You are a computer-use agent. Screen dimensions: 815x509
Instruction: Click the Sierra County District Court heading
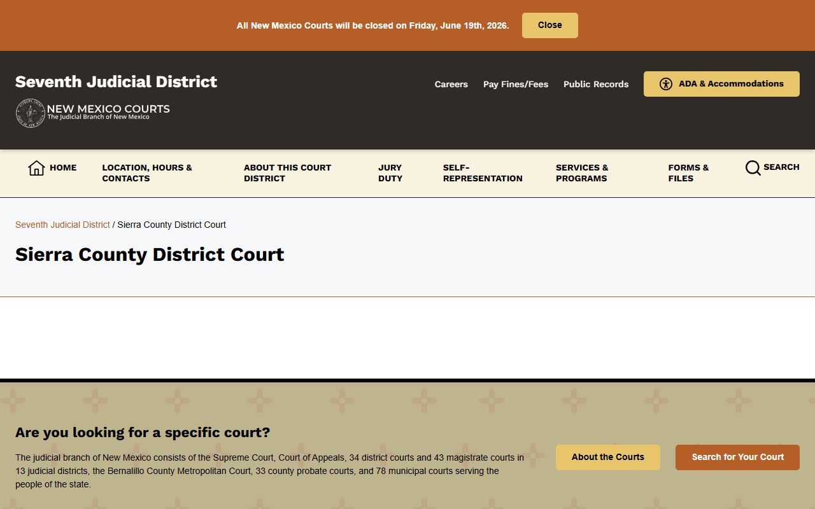tap(150, 254)
